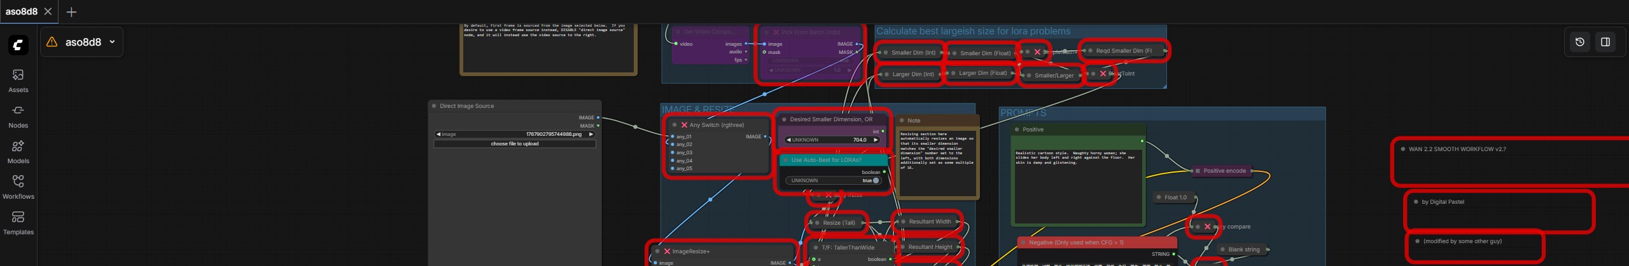Image resolution: width=1629 pixels, height=266 pixels.
Task: Click the Calculate best largeish size group title
Action: [x=973, y=31]
